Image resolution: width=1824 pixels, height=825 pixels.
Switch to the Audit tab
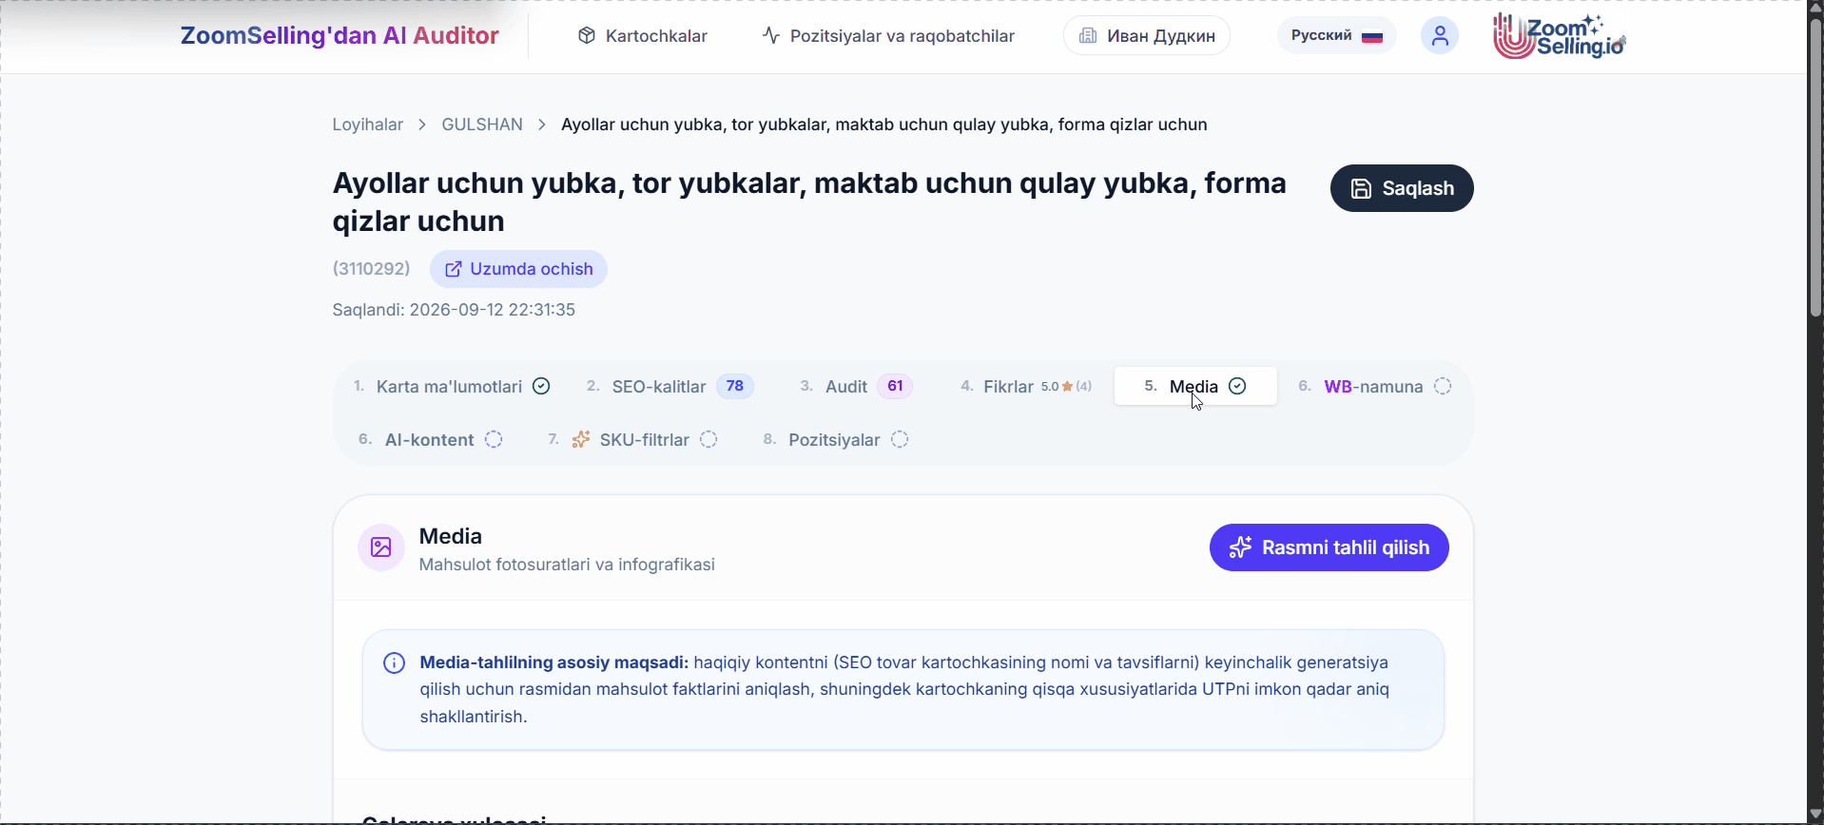856,386
